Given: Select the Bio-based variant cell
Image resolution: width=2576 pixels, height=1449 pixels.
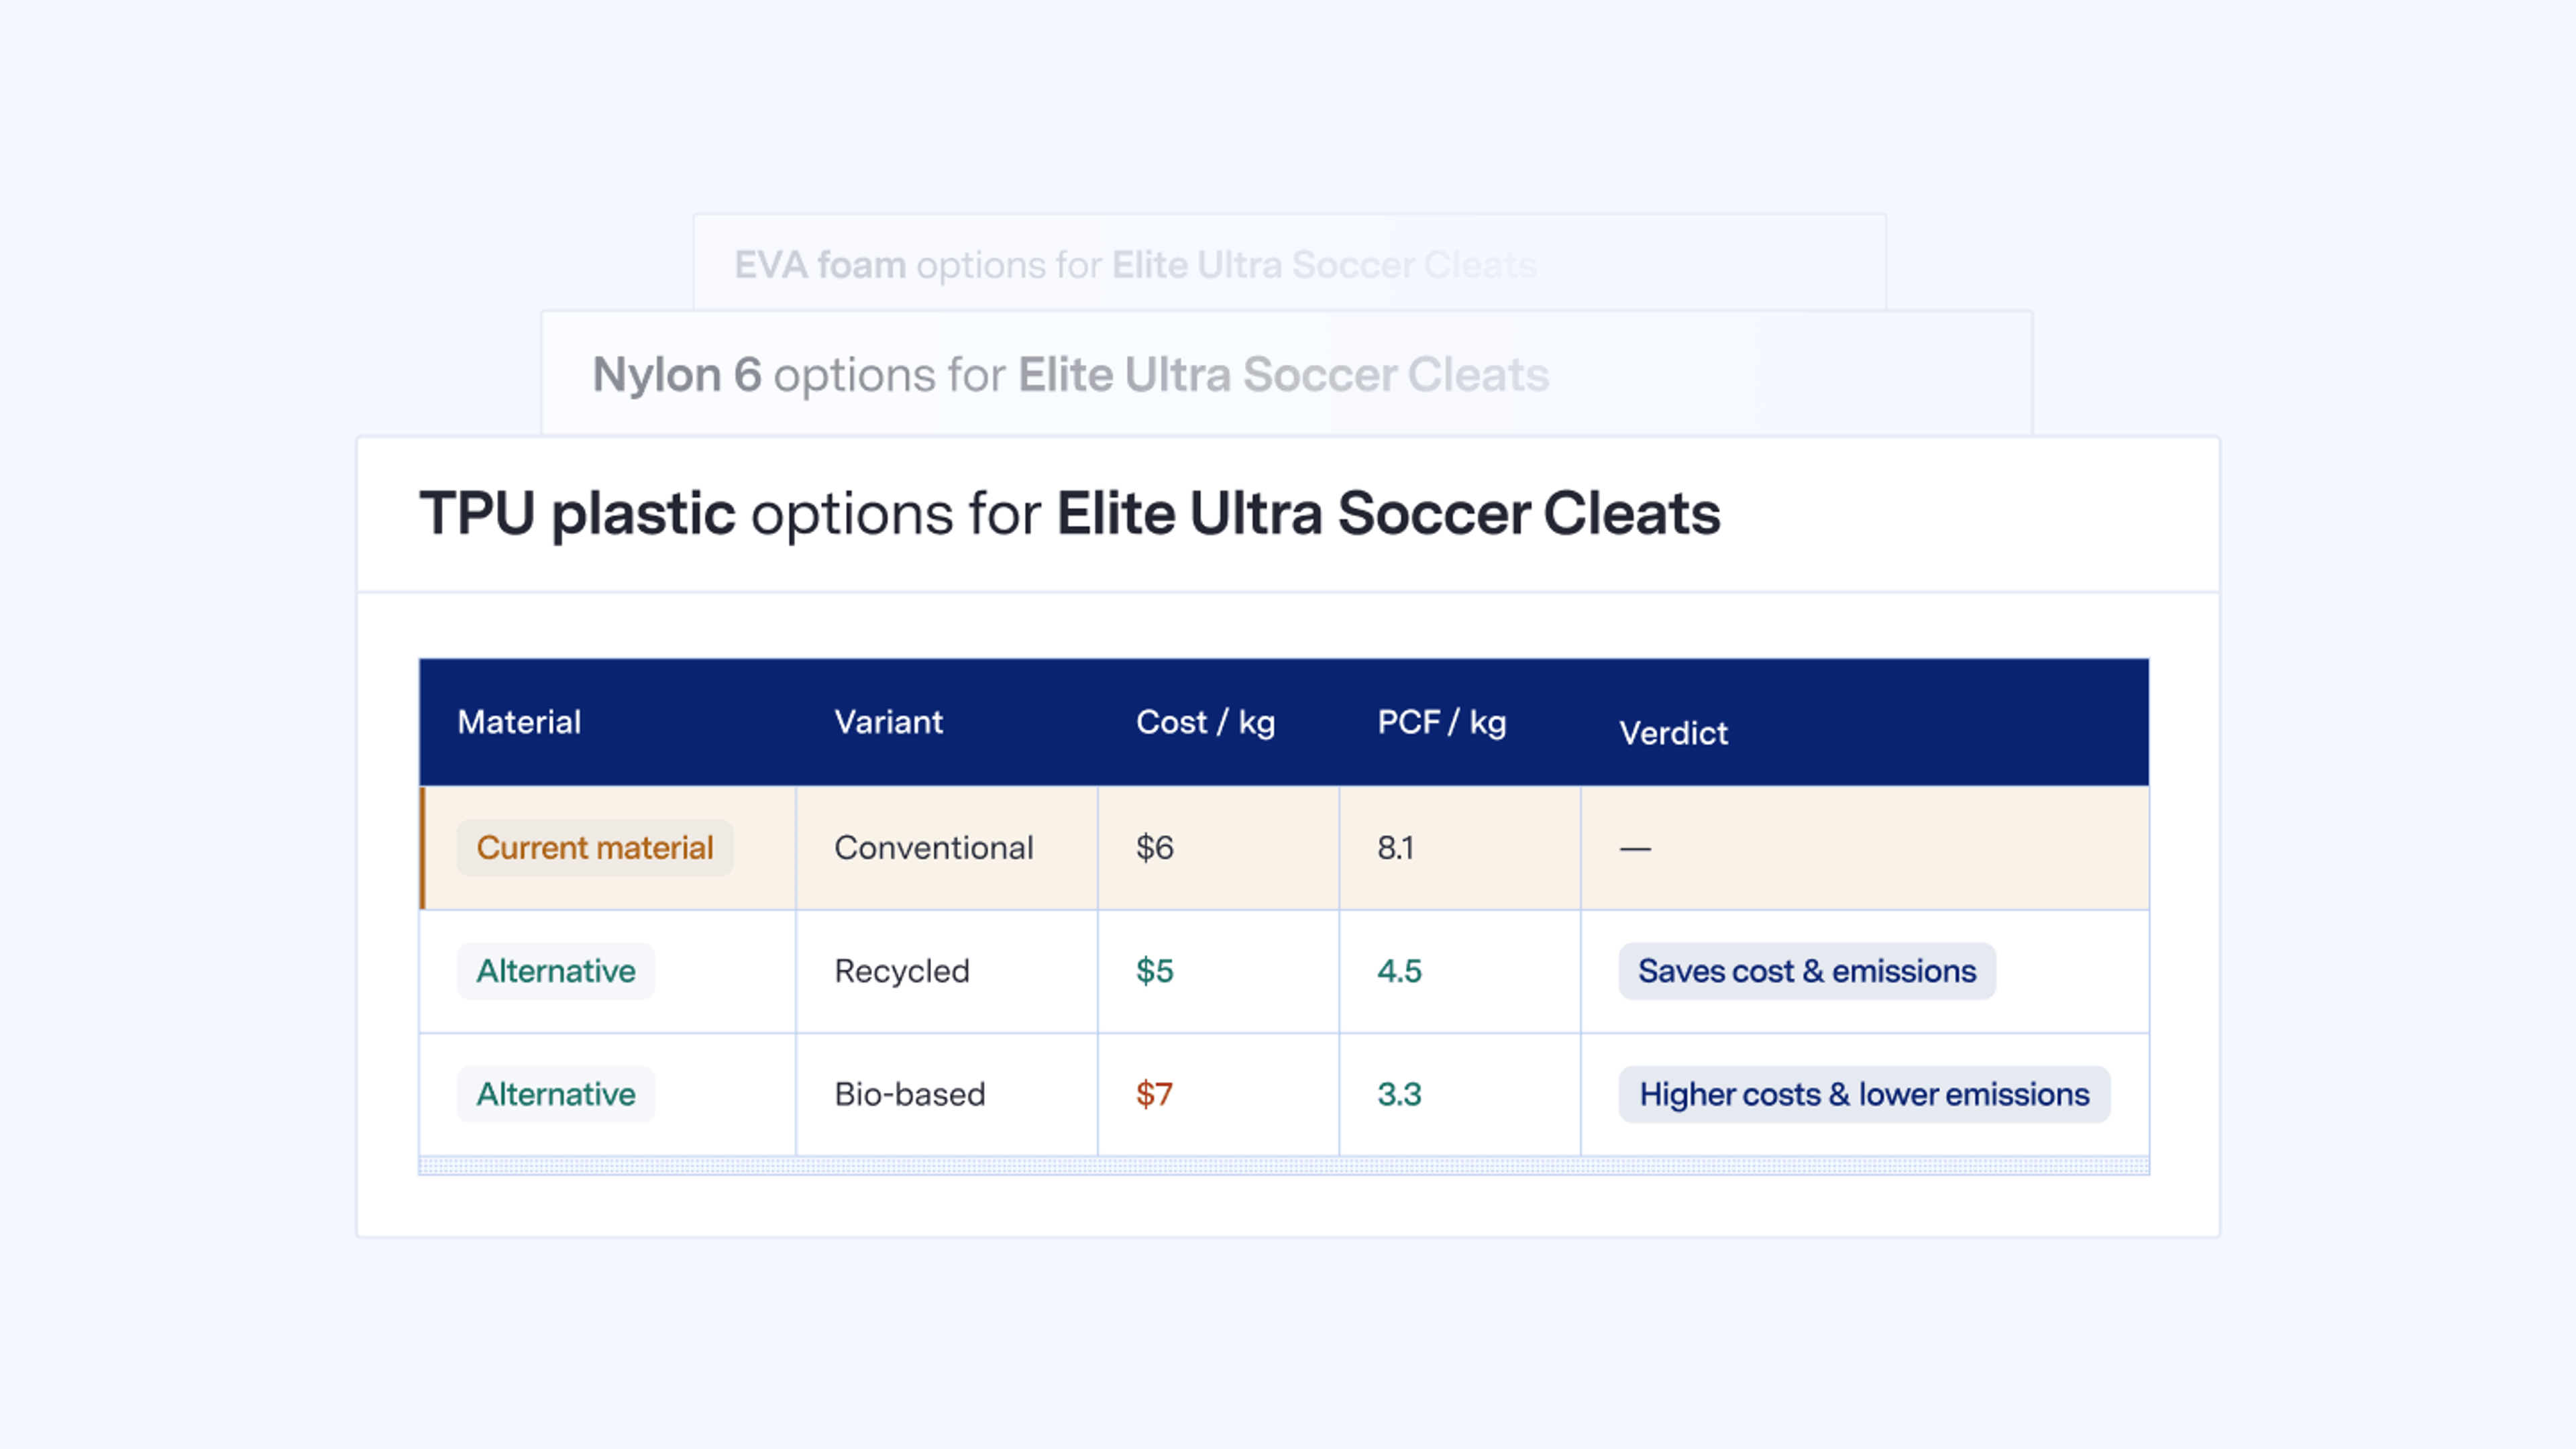Looking at the screenshot, I should 947,1094.
